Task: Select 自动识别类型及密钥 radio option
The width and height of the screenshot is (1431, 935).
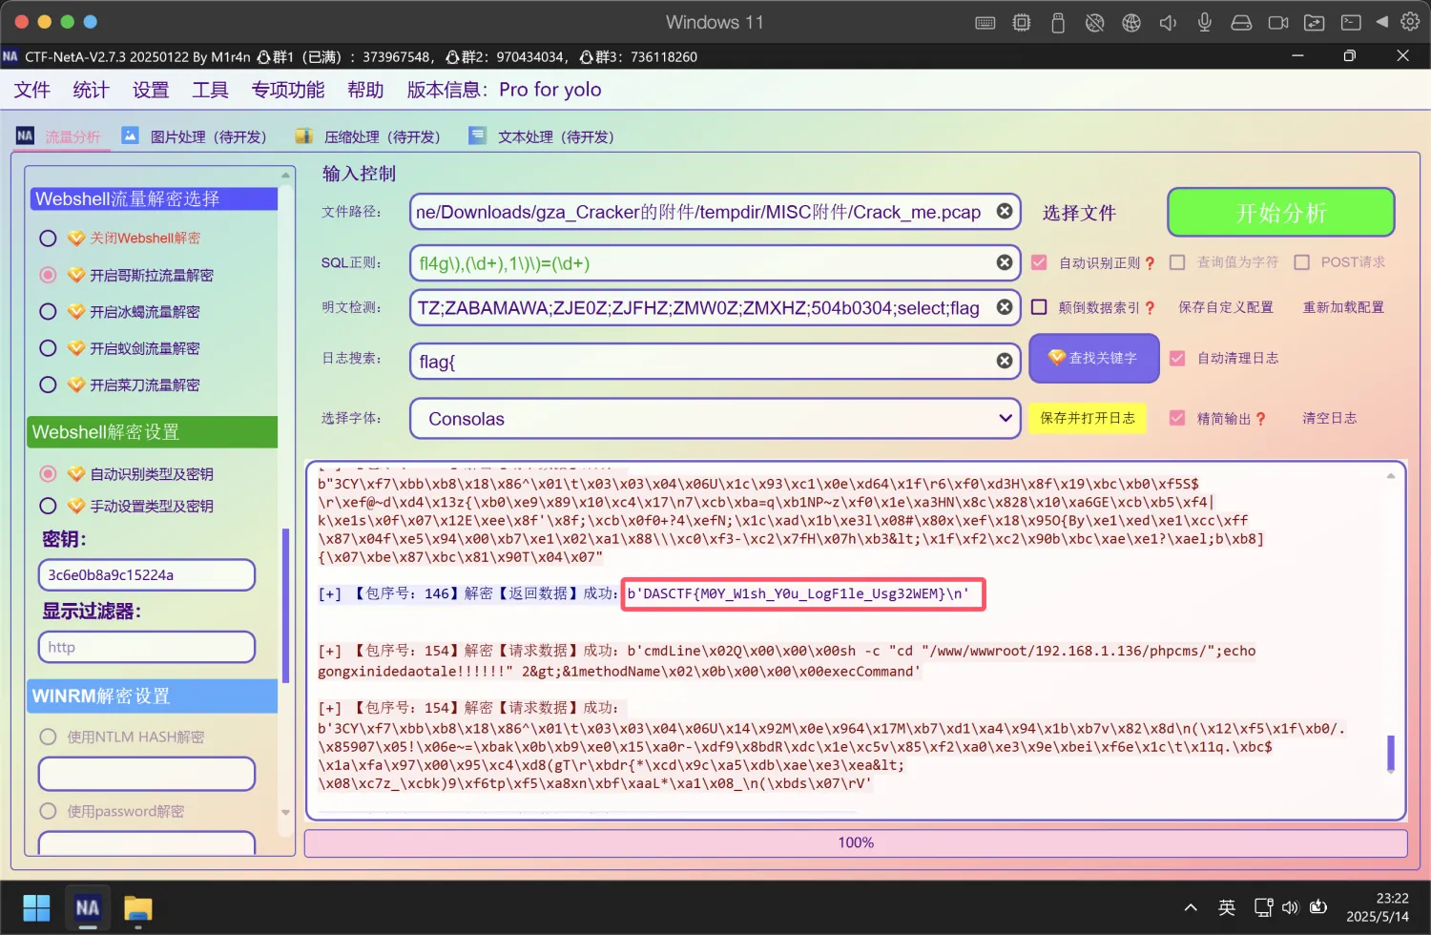Action: [x=48, y=473]
